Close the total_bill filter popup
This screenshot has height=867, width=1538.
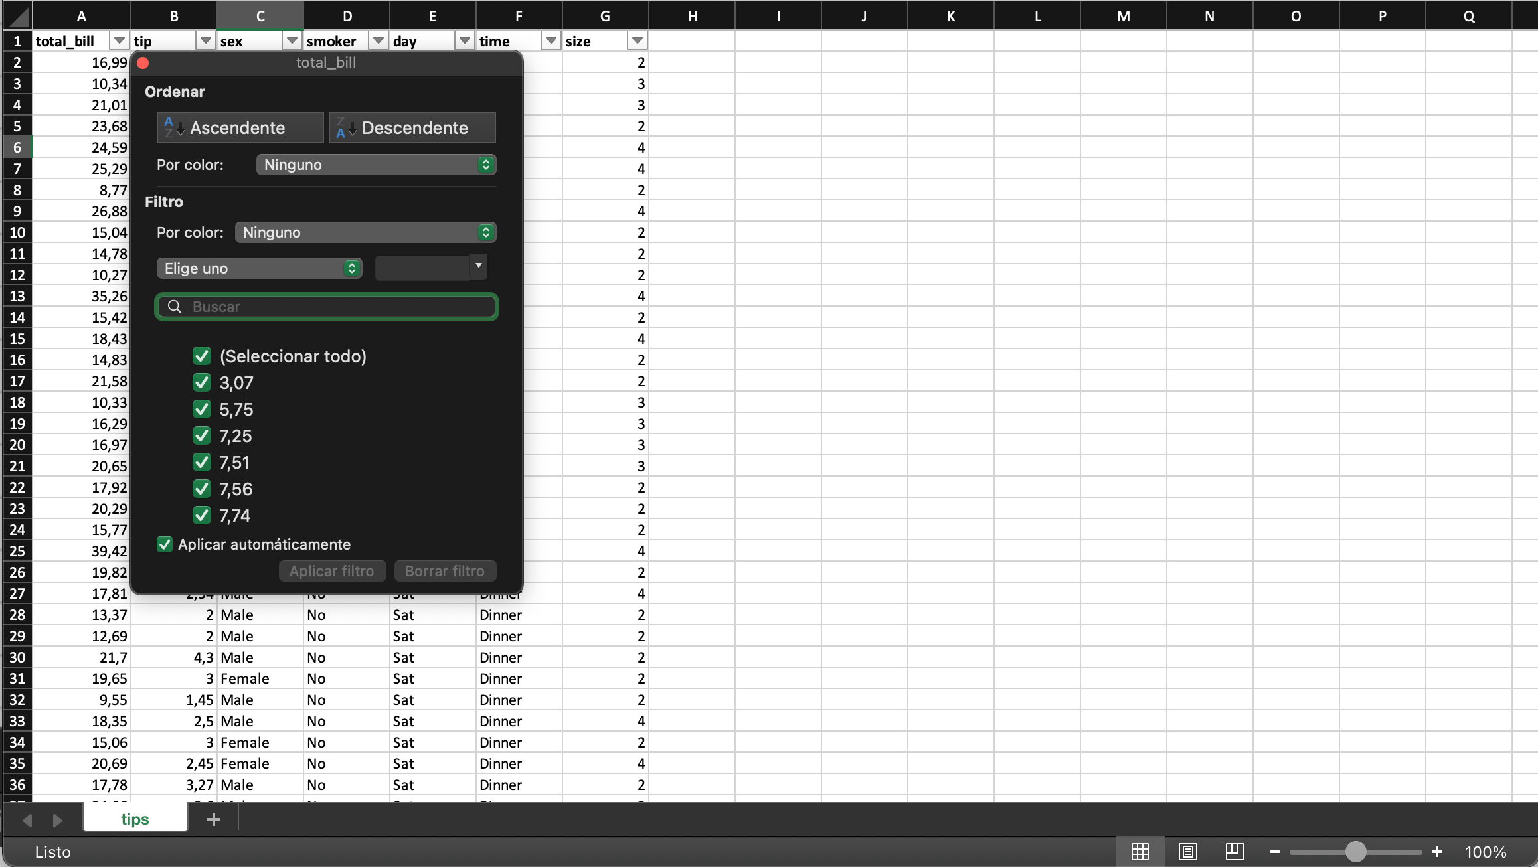click(x=143, y=63)
